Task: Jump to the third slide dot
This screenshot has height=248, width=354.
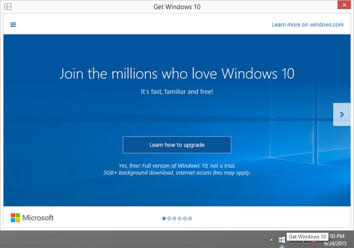Action: [175, 218]
